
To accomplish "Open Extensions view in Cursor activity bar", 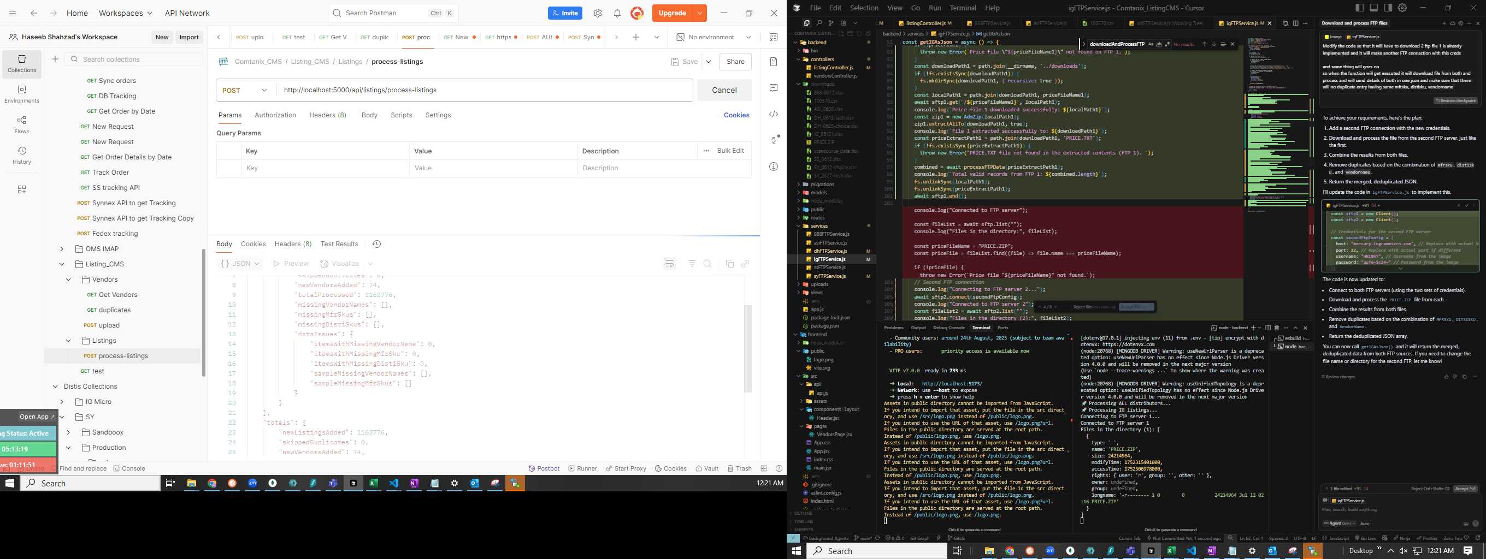I will coord(843,23).
